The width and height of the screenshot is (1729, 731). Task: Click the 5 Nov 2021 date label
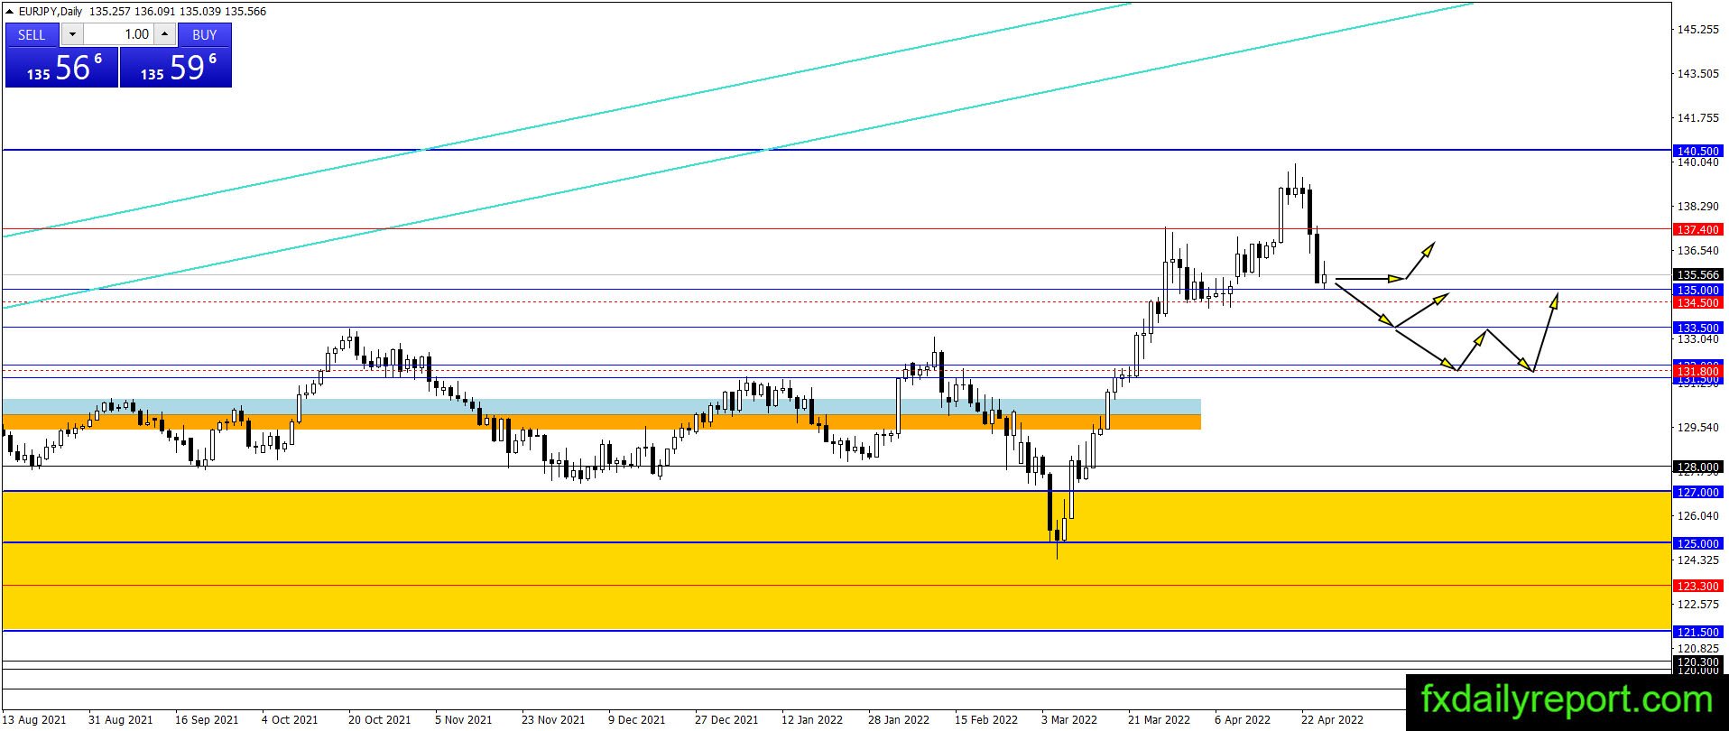coord(464,720)
